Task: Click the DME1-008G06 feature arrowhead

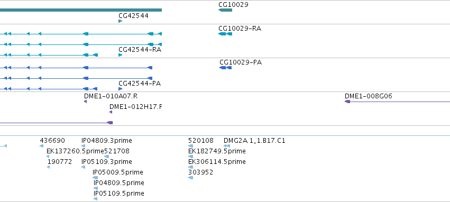Action: [347, 102]
